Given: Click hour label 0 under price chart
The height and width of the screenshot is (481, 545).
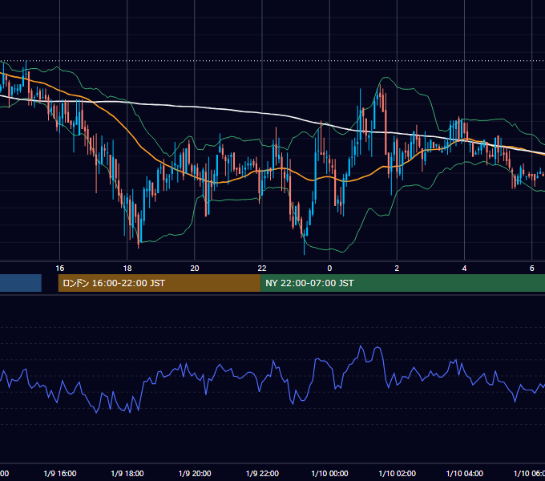Looking at the screenshot, I should tap(329, 268).
